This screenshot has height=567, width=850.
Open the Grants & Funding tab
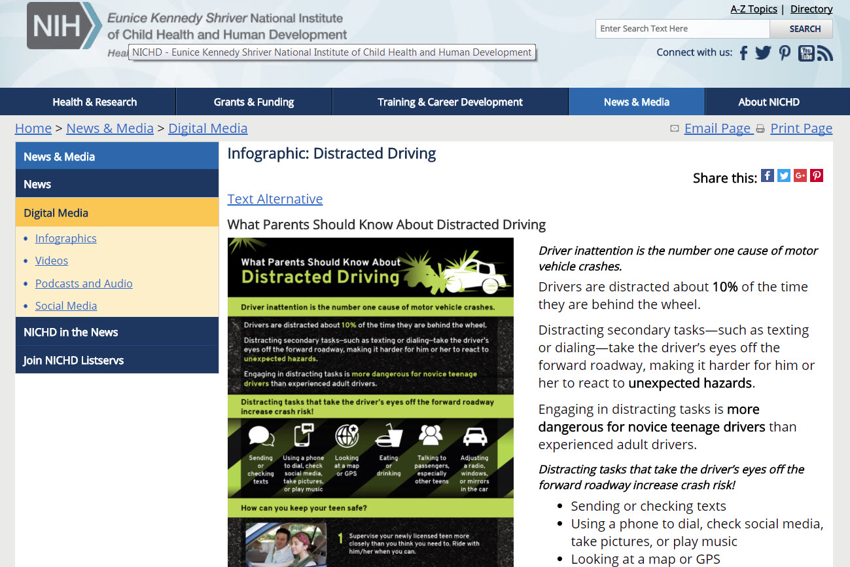254,101
